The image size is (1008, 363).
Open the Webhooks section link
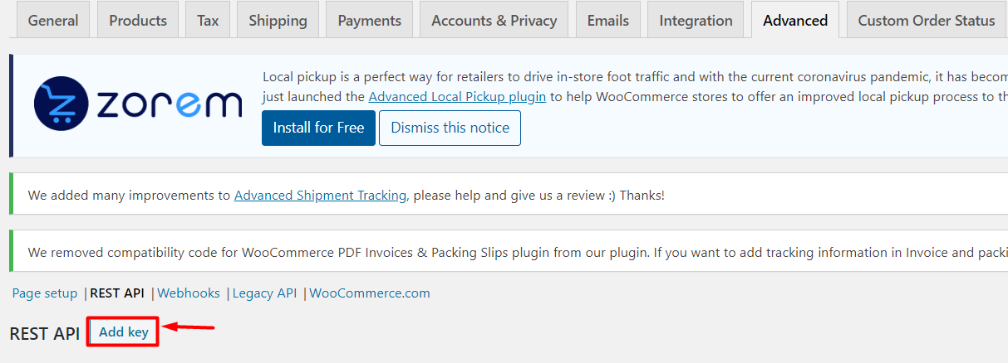[189, 293]
